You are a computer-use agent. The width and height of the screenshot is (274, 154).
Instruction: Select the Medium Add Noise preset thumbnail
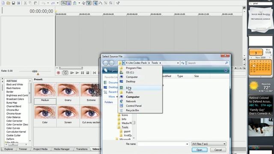point(45,90)
